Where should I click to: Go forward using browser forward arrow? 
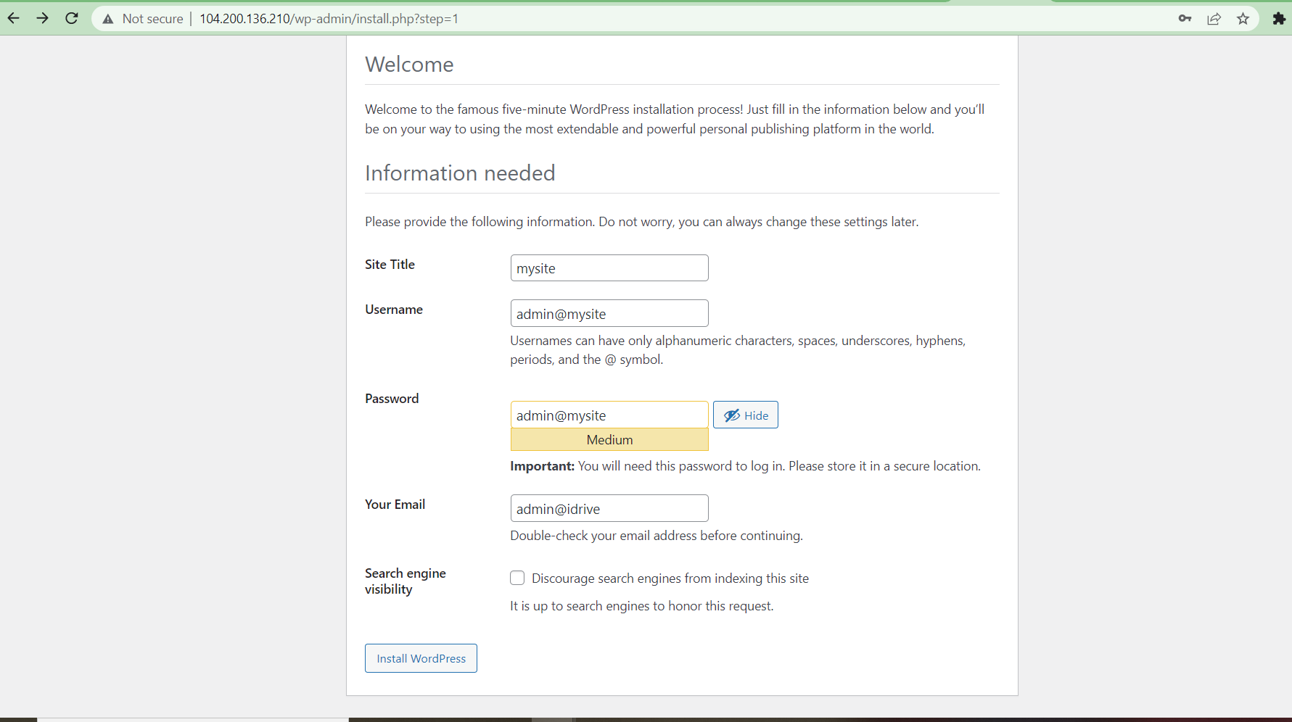pos(43,18)
